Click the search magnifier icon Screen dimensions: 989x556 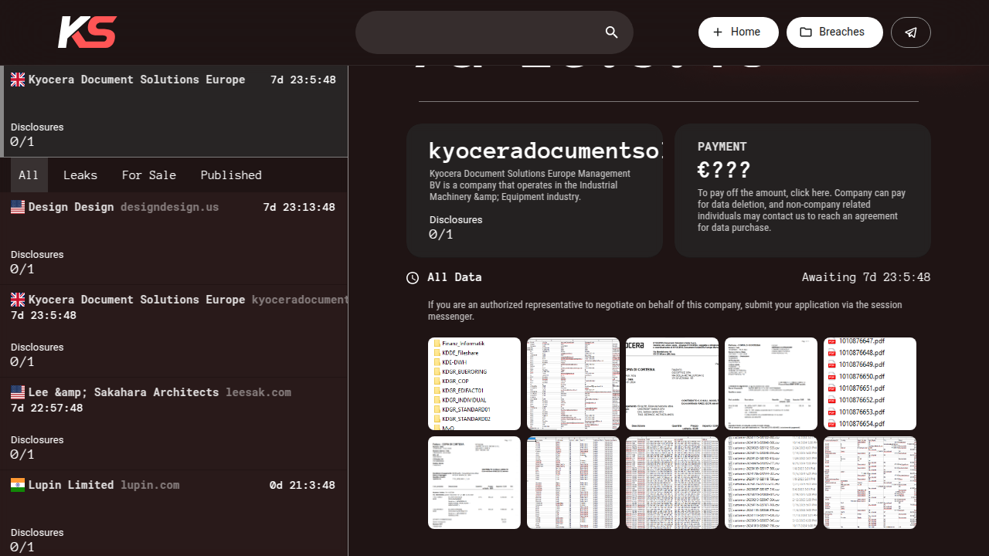tap(611, 32)
